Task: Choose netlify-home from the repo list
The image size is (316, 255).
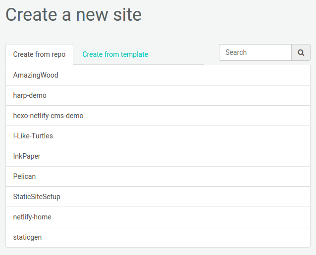Action: pyautogui.click(x=32, y=217)
